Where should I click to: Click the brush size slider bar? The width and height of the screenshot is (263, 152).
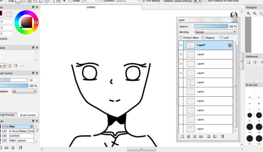[14, 80]
